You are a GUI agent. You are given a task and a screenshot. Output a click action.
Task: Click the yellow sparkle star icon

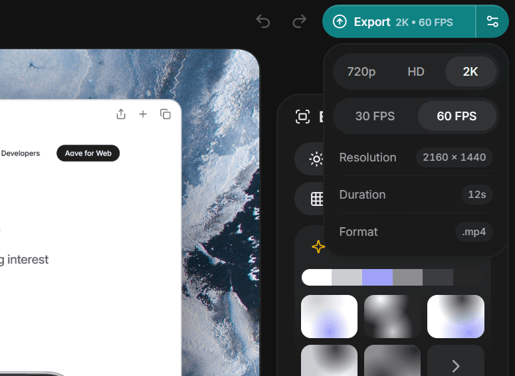tap(318, 247)
